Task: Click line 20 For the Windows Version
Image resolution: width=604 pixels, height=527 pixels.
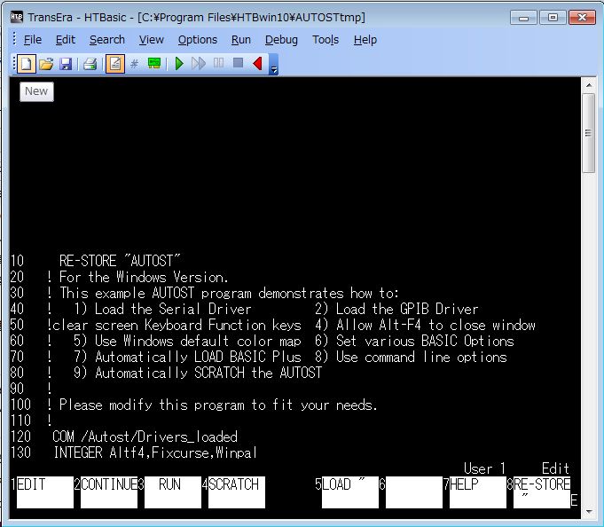Action: 119,277
